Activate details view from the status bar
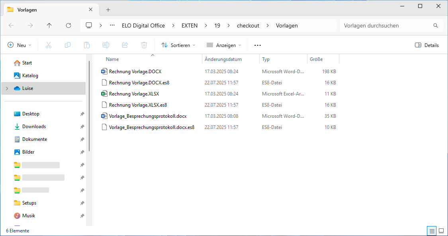The height and width of the screenshot is (236, 448). (x=432, y=230)
